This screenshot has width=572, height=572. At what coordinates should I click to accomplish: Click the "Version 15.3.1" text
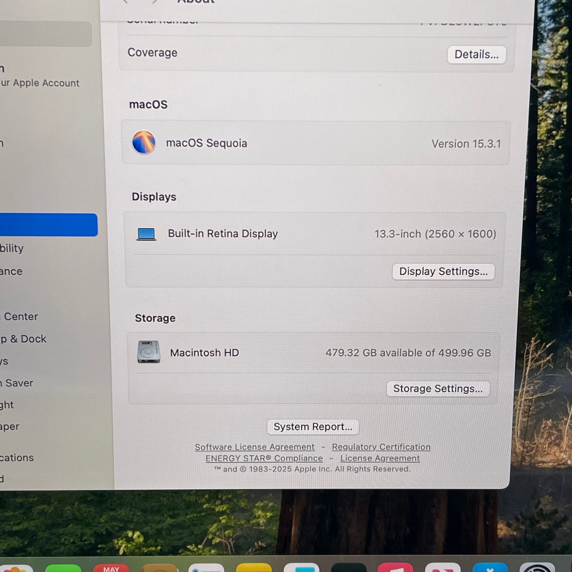point(466,144)
